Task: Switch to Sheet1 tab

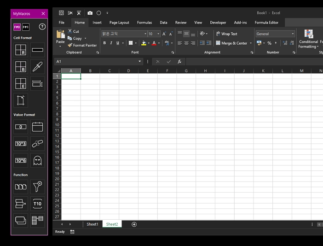Action: coord(92,224)
